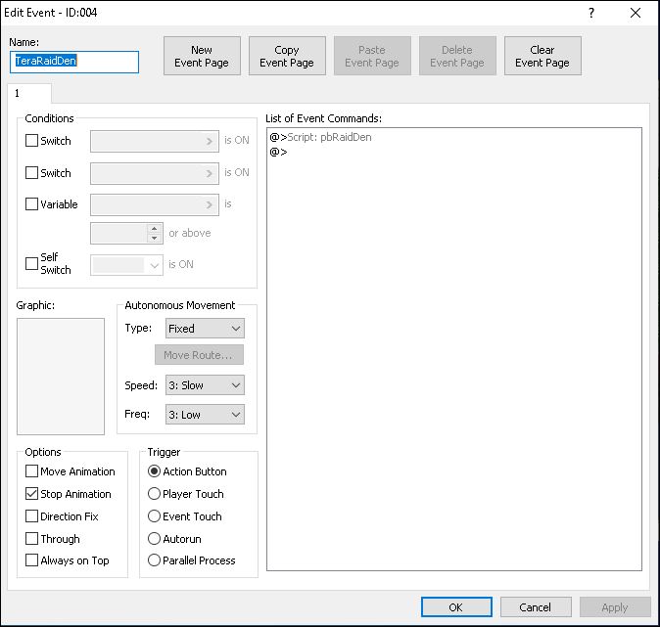Click the event Name text field
Viewport: 660px width, 627px height.
point(74,61)
